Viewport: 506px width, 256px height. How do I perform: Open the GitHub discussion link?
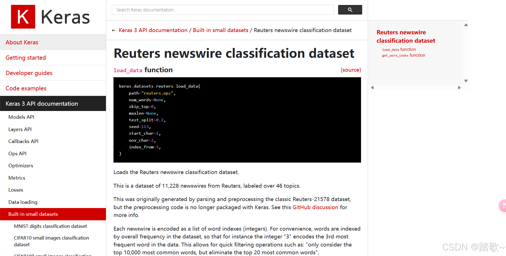(315, 207)
